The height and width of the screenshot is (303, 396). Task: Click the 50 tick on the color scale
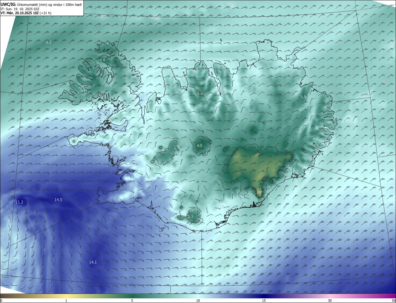tap(394, 301)
